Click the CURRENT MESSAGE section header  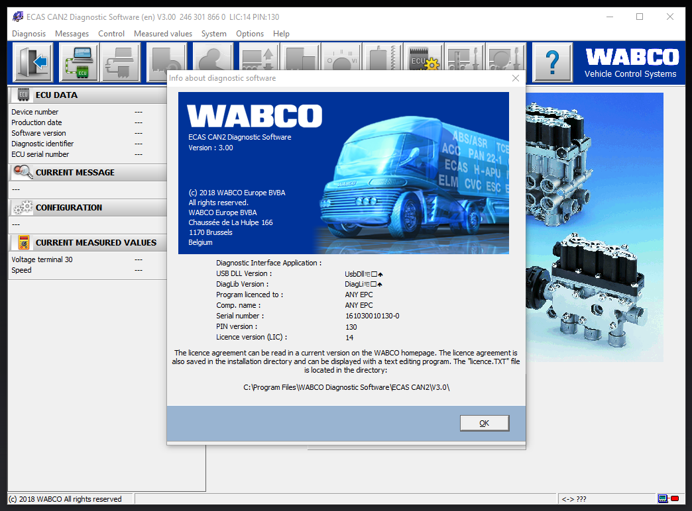pyautogui.click(x=87, y=172)
